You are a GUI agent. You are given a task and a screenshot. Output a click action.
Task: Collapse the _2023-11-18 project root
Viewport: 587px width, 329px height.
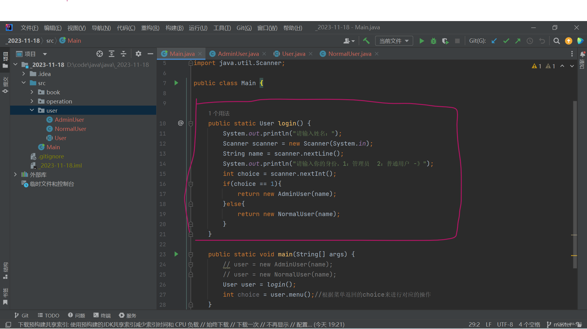coord(16,65)
